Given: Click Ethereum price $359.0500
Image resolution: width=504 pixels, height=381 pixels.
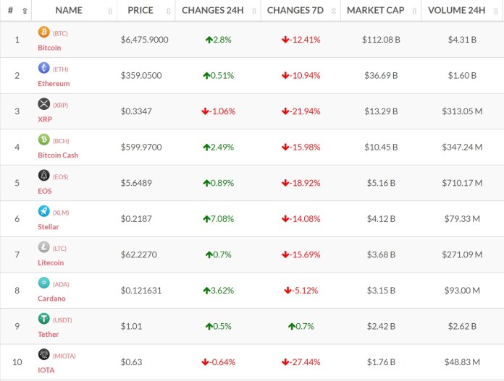Looking at the screenshot, I should [x=141, y=76].
